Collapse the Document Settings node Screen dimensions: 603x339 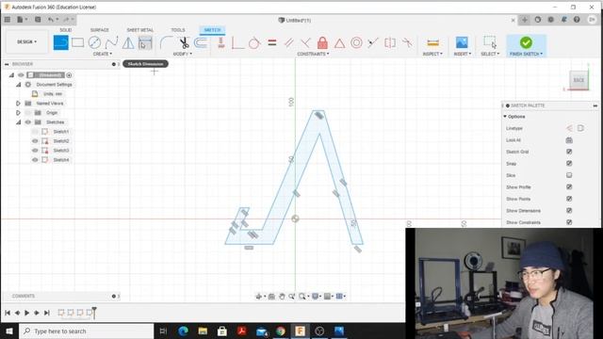[x=18, y=85]
